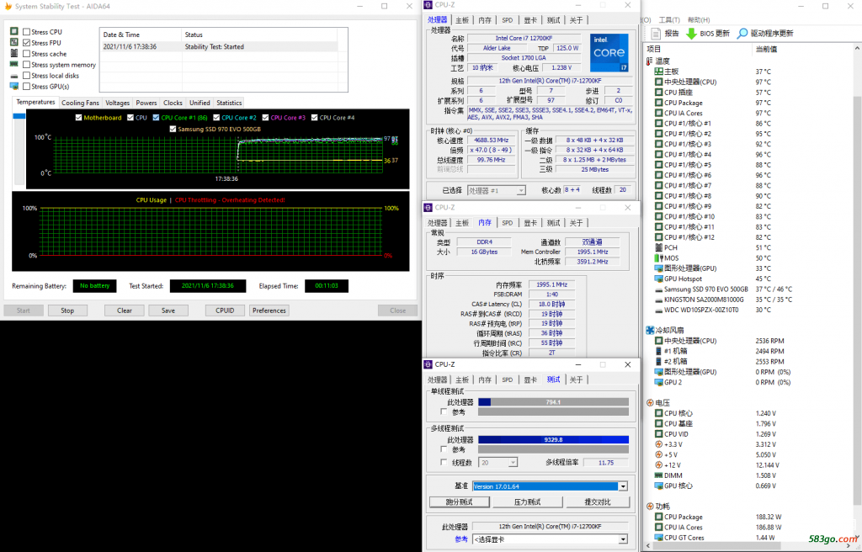The height and width of the screenshot is (552, 862).
Task: Open the 已选择 处理器 #1 dropdown
Action: [x=521, y=191]
